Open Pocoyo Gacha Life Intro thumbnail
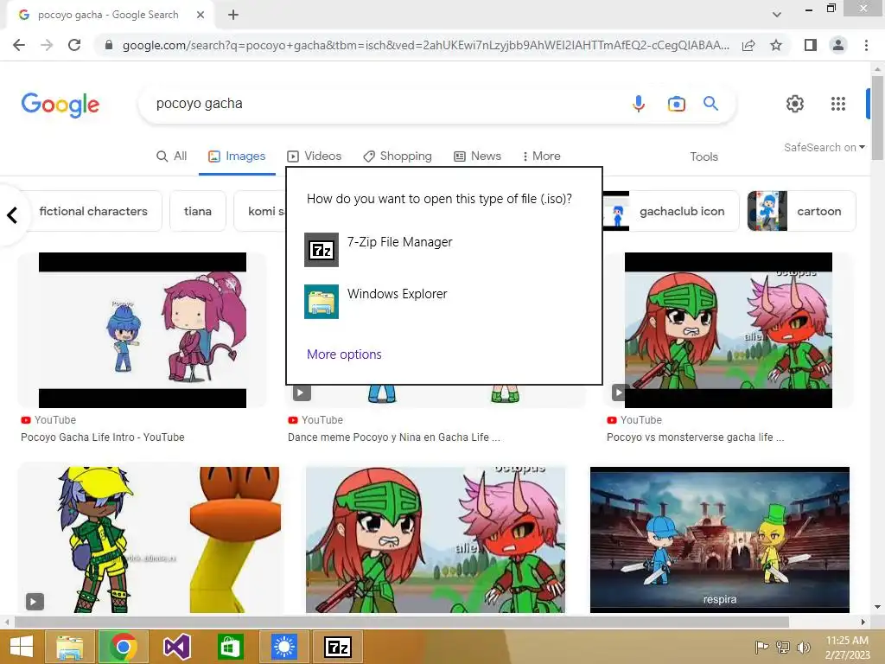Screen dimensions: 885x664 click(143, 330)
